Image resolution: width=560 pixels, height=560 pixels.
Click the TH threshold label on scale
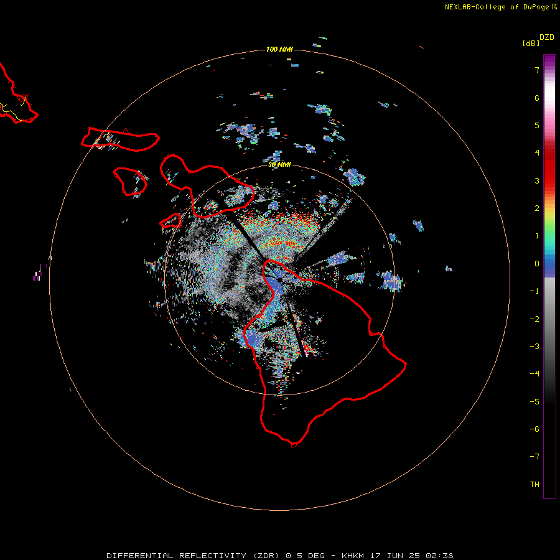point(534,485)
